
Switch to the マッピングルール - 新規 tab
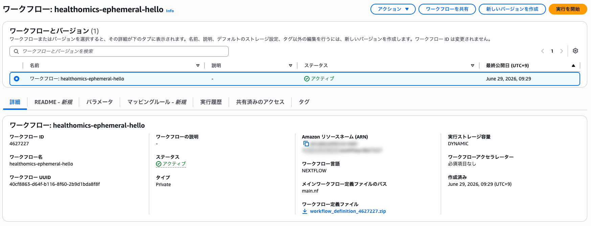point(157,102)
